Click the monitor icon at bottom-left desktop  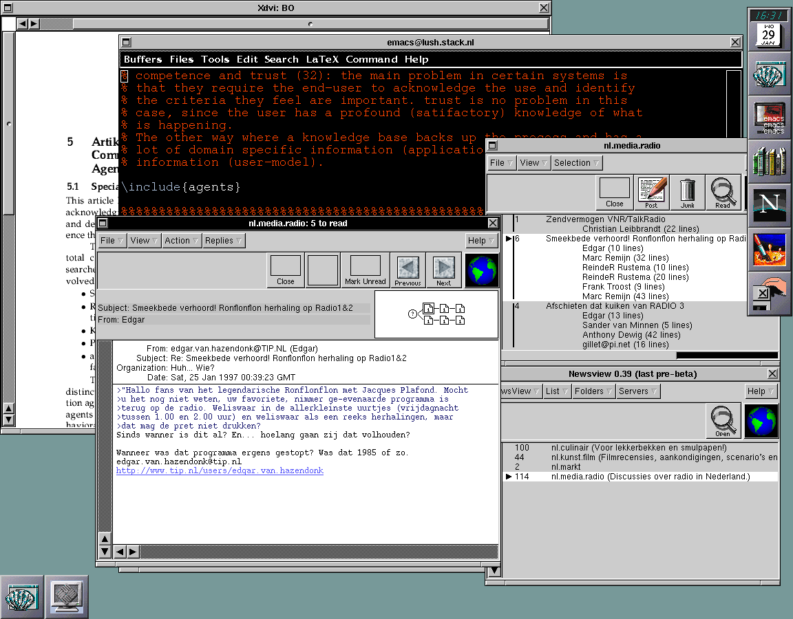point(67,597)
